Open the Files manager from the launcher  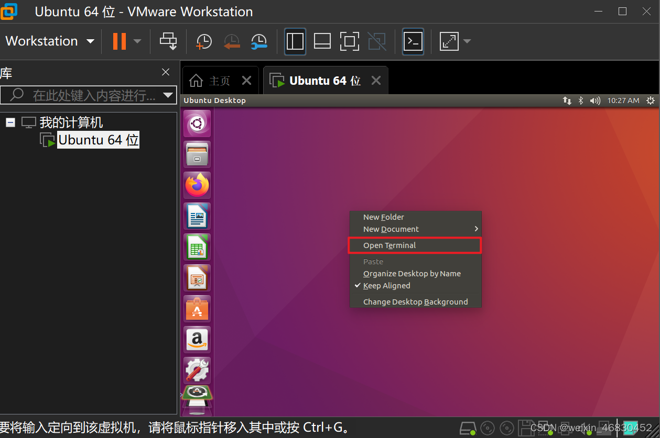[197, 154]
